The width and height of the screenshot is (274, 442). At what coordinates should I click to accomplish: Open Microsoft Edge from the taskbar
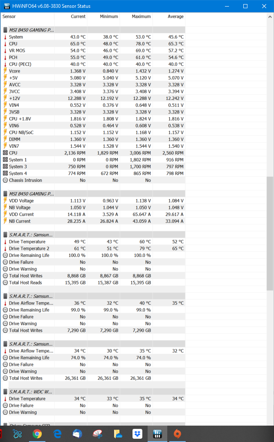click(x=57, y=433)
